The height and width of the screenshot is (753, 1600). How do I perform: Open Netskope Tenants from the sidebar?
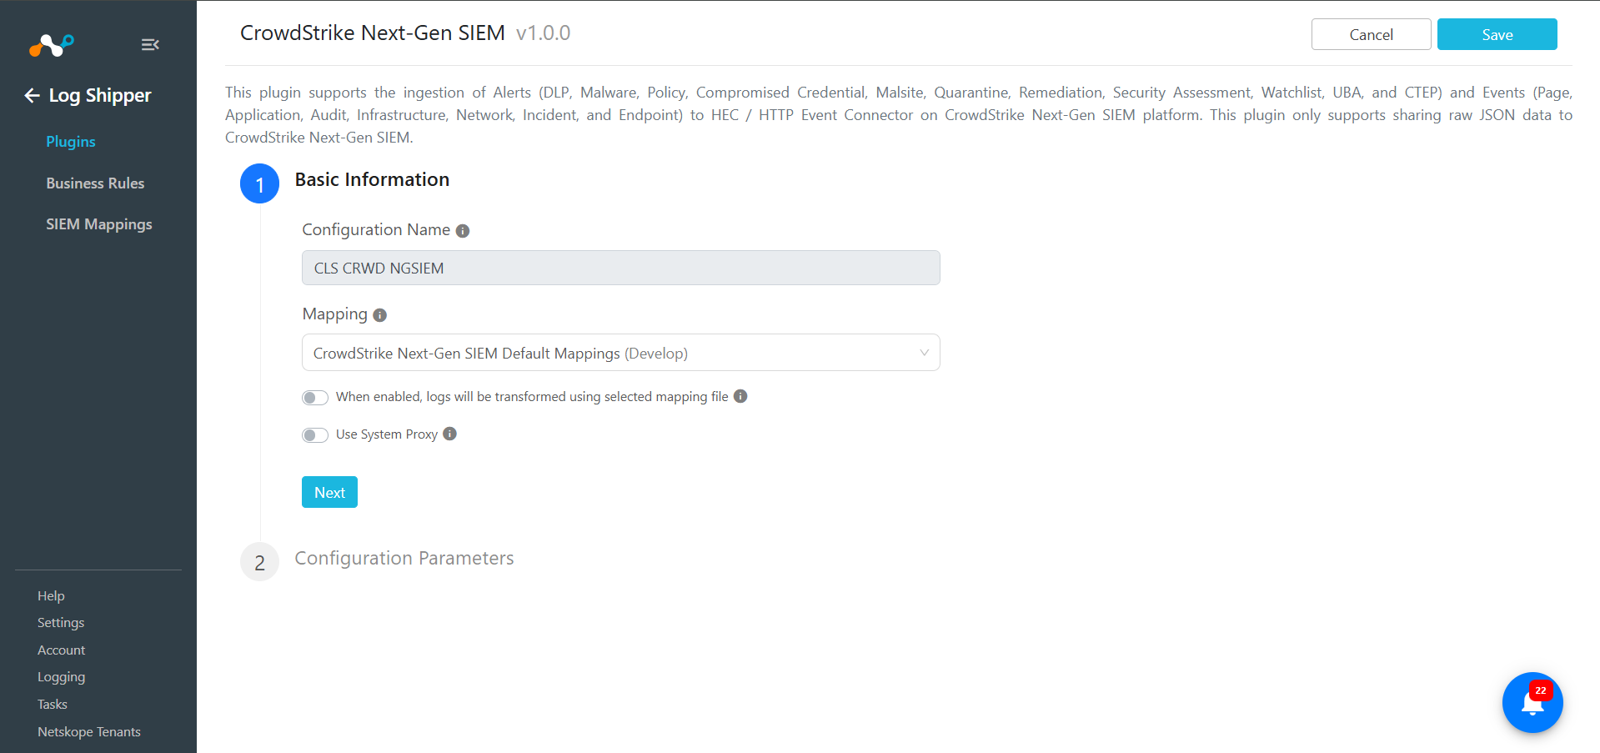[89, 732]
